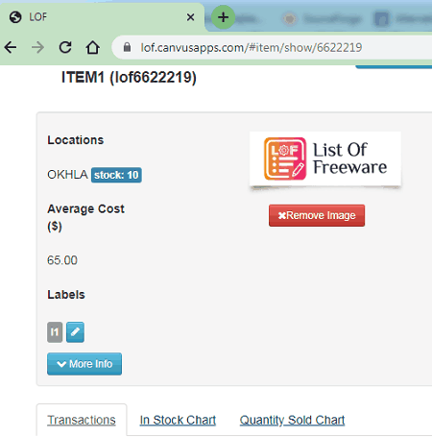Click the OKHLA location name
This screenshot has width=432, height=437.
coord(67,175)
